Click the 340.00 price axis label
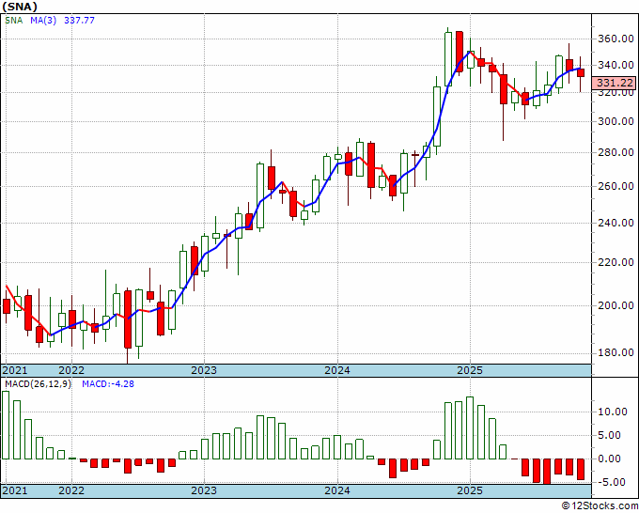This screenshot has width=639, height=513. tap(616, 65)
